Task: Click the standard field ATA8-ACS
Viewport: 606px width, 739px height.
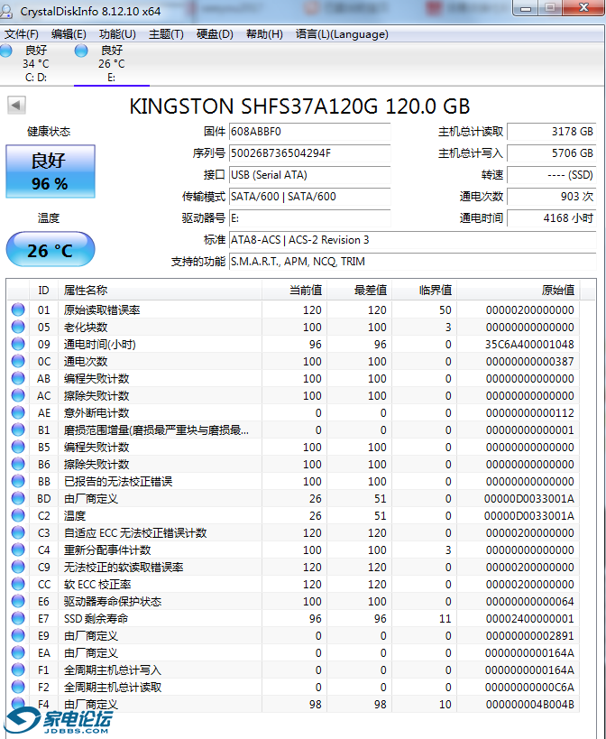Action: click(x=412, y=240)
